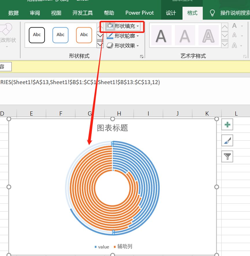Open the text effects dropdown arrow
Image resolution: width=250 pixels, height=256 pixels.
click(241, 46)
